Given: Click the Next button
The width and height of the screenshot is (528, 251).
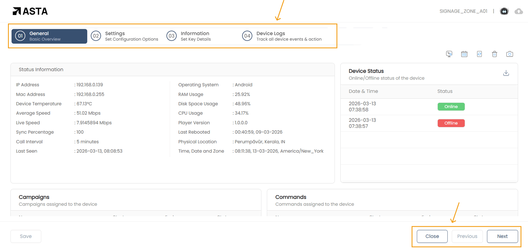Looking at the screenshot, I should pos(502,236).
